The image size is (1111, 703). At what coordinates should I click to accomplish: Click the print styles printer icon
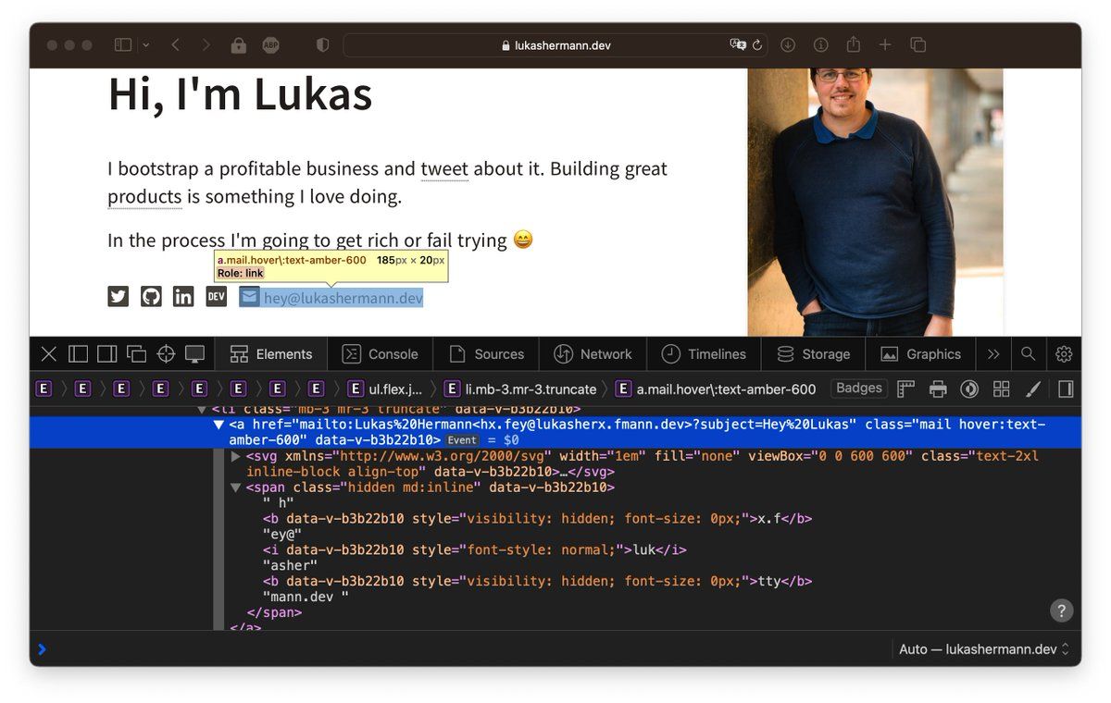pos(938,389)
